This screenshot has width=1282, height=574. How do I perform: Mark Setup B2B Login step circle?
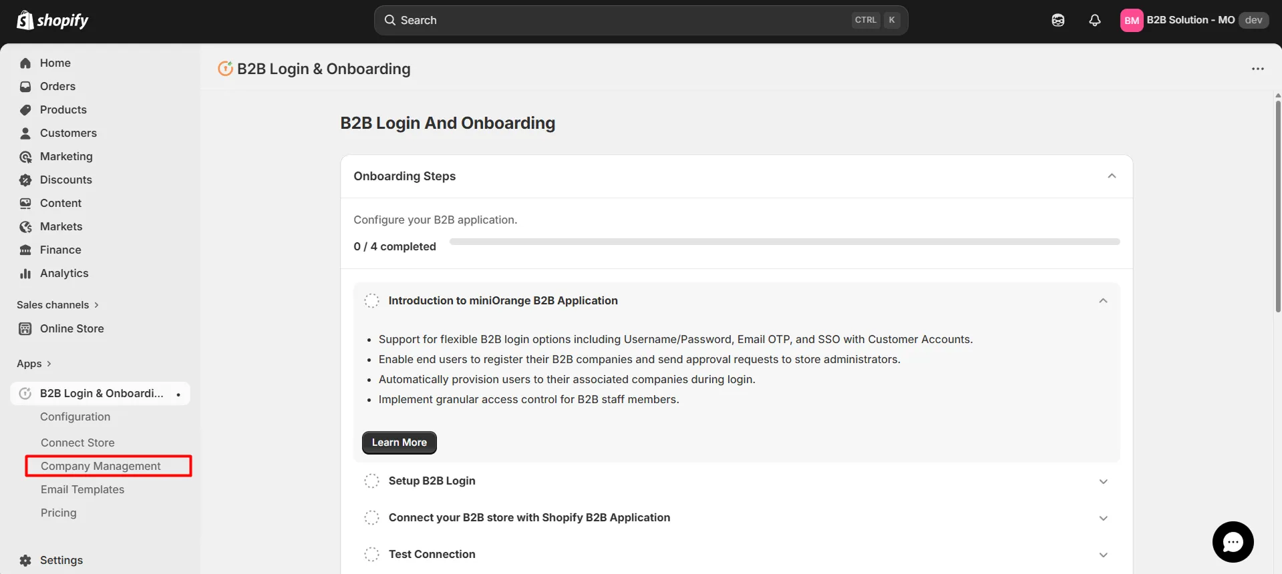pyautogui.click(x=371, y=481)
